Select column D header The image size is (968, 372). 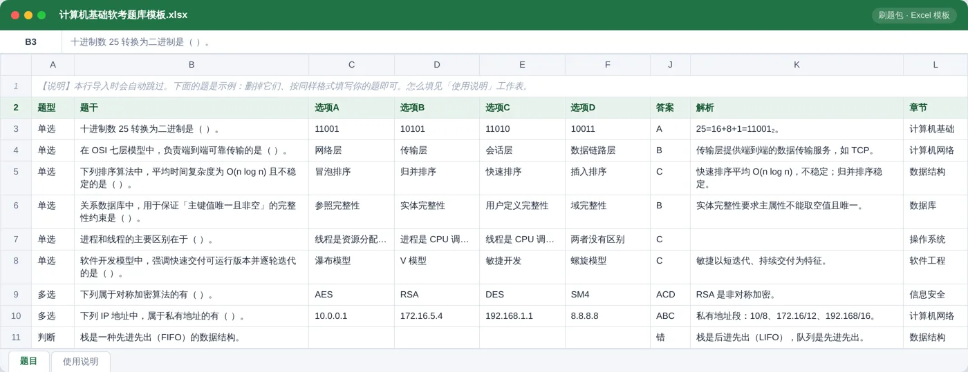437,65
